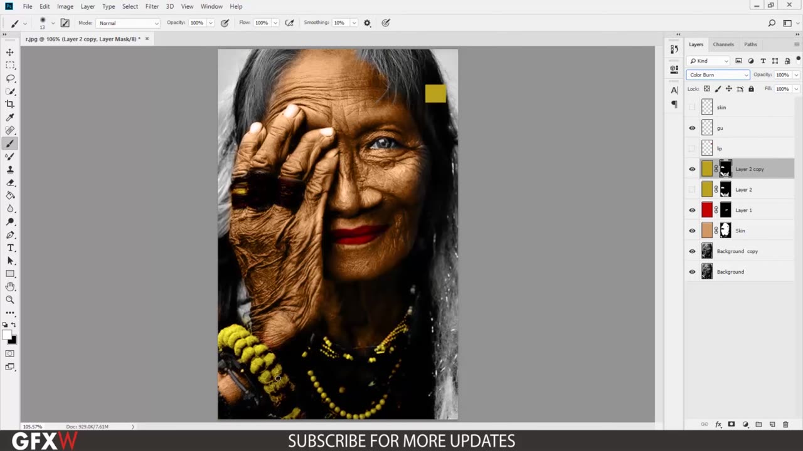Open the File menu

coord(28,6)
